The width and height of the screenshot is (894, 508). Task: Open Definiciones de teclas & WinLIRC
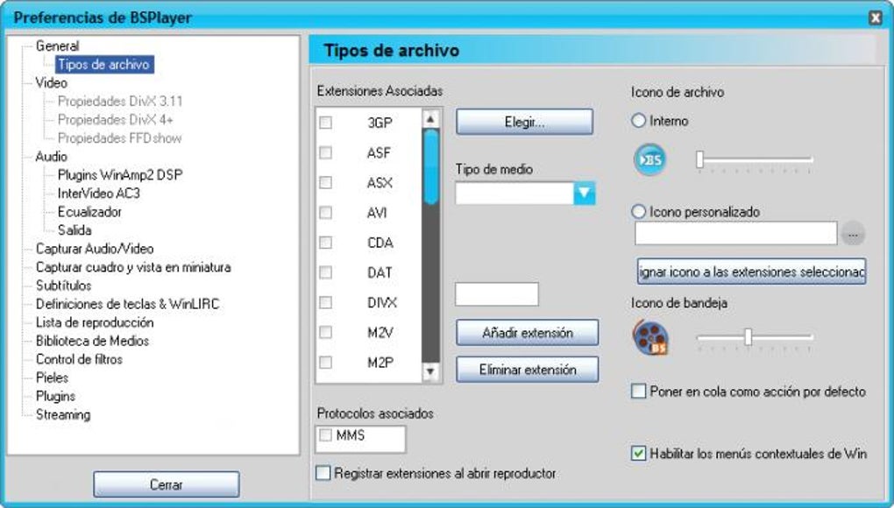pos(127,304)
